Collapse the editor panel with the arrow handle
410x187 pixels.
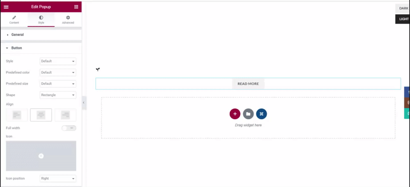coord(84,102)
